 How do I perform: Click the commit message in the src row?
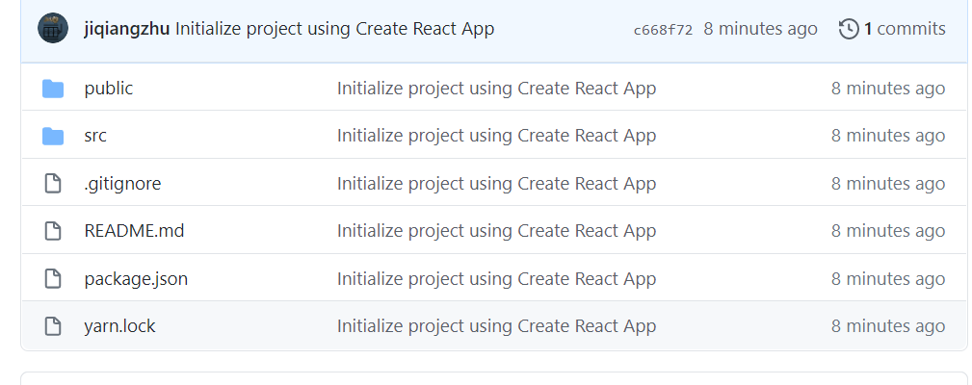(x=496, y=136)
